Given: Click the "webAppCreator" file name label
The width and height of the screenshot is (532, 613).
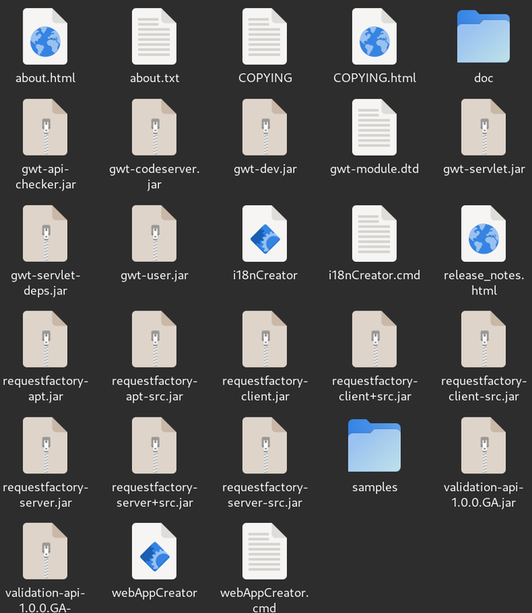Looking at the screenshot, I should tap(154, 593).
